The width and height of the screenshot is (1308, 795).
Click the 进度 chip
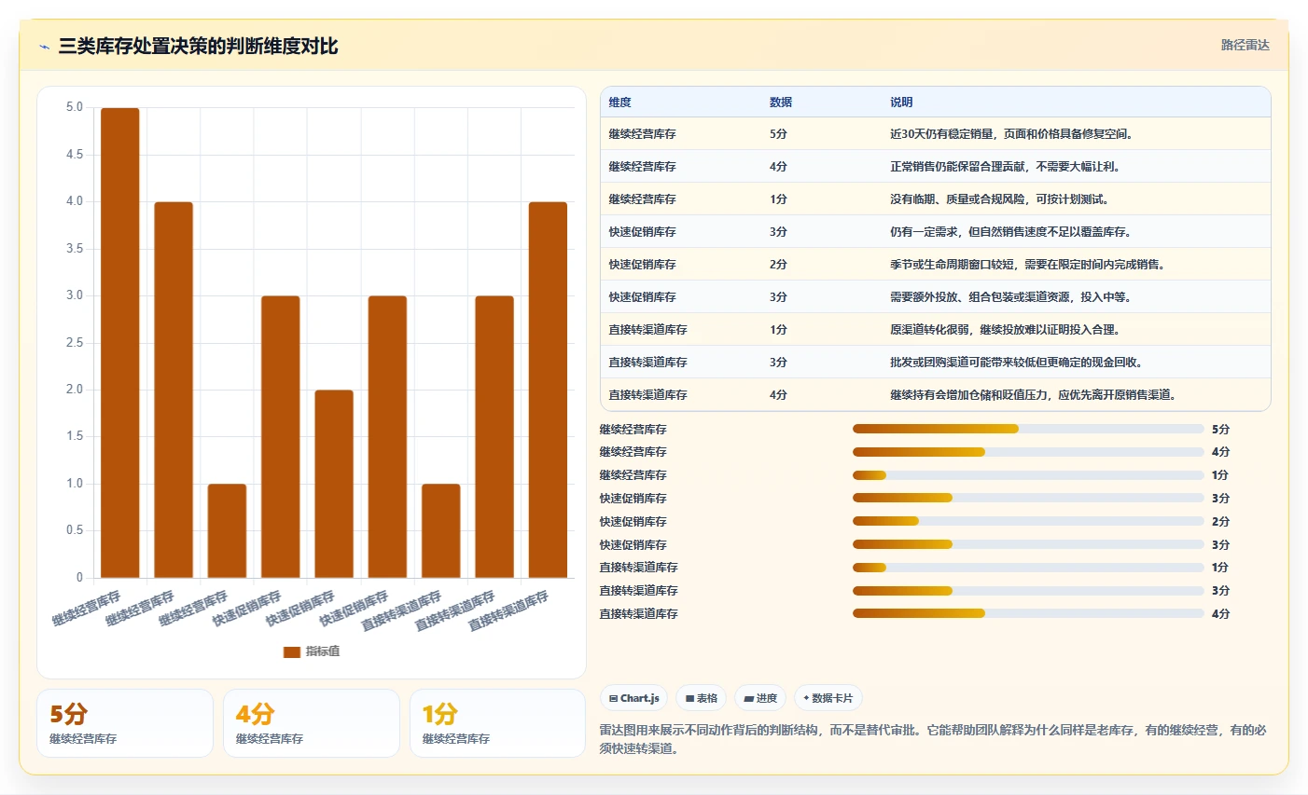tap(760, 698)
